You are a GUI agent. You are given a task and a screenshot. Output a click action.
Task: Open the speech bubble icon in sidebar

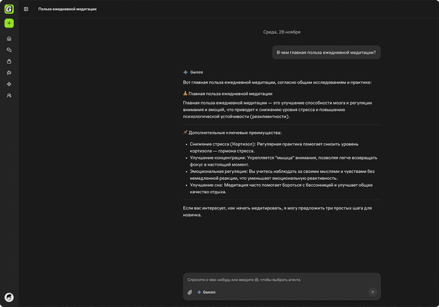(9, 73)
